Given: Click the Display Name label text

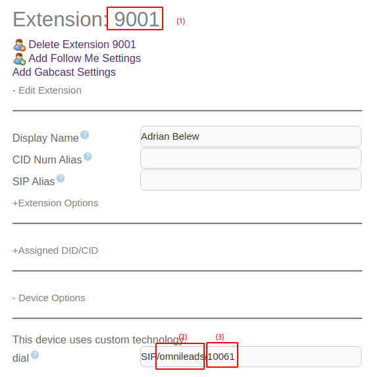Looking at the screenshot, I should pyautogui.click(x=45, y=138).
